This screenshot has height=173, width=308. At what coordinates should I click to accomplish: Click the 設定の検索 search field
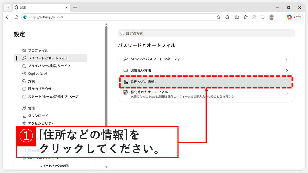206,33
